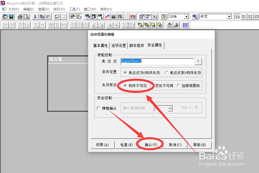Viewport: 259px width, 173px height.
Task: Open the 100% zoom dropdown
Action: 187,17
